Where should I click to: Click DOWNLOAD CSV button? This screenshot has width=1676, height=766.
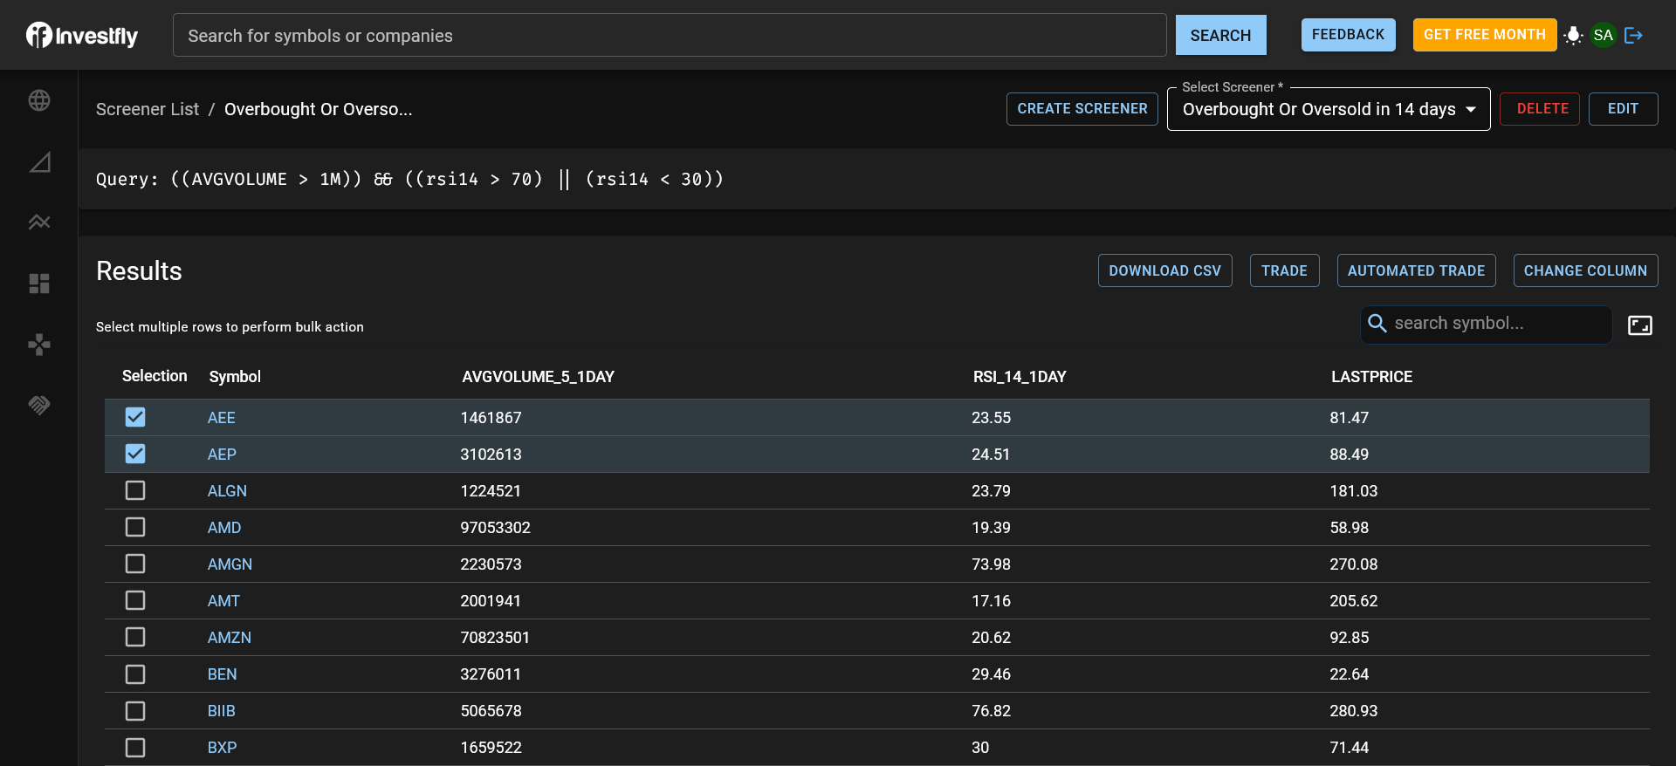(x=1164, y=270)
